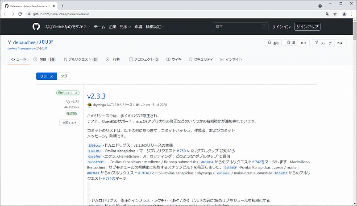This screenshot has width=357, height=206.
Task: Expand the 見る navigation dropdown
Action: [x=125, y=27]
